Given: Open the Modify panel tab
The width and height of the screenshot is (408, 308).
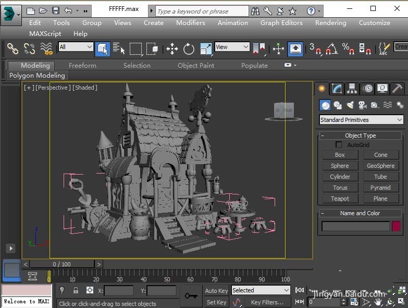Looking at the screenshot, I should pyautogui.click(x=337, y=89).
